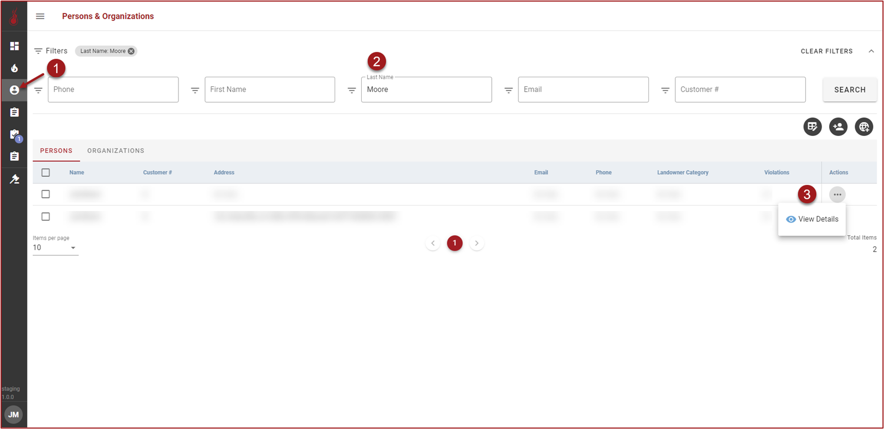884x429 pixels.
Task: Remove the Last Name: Moore filter chip
Action: (131, 51)
